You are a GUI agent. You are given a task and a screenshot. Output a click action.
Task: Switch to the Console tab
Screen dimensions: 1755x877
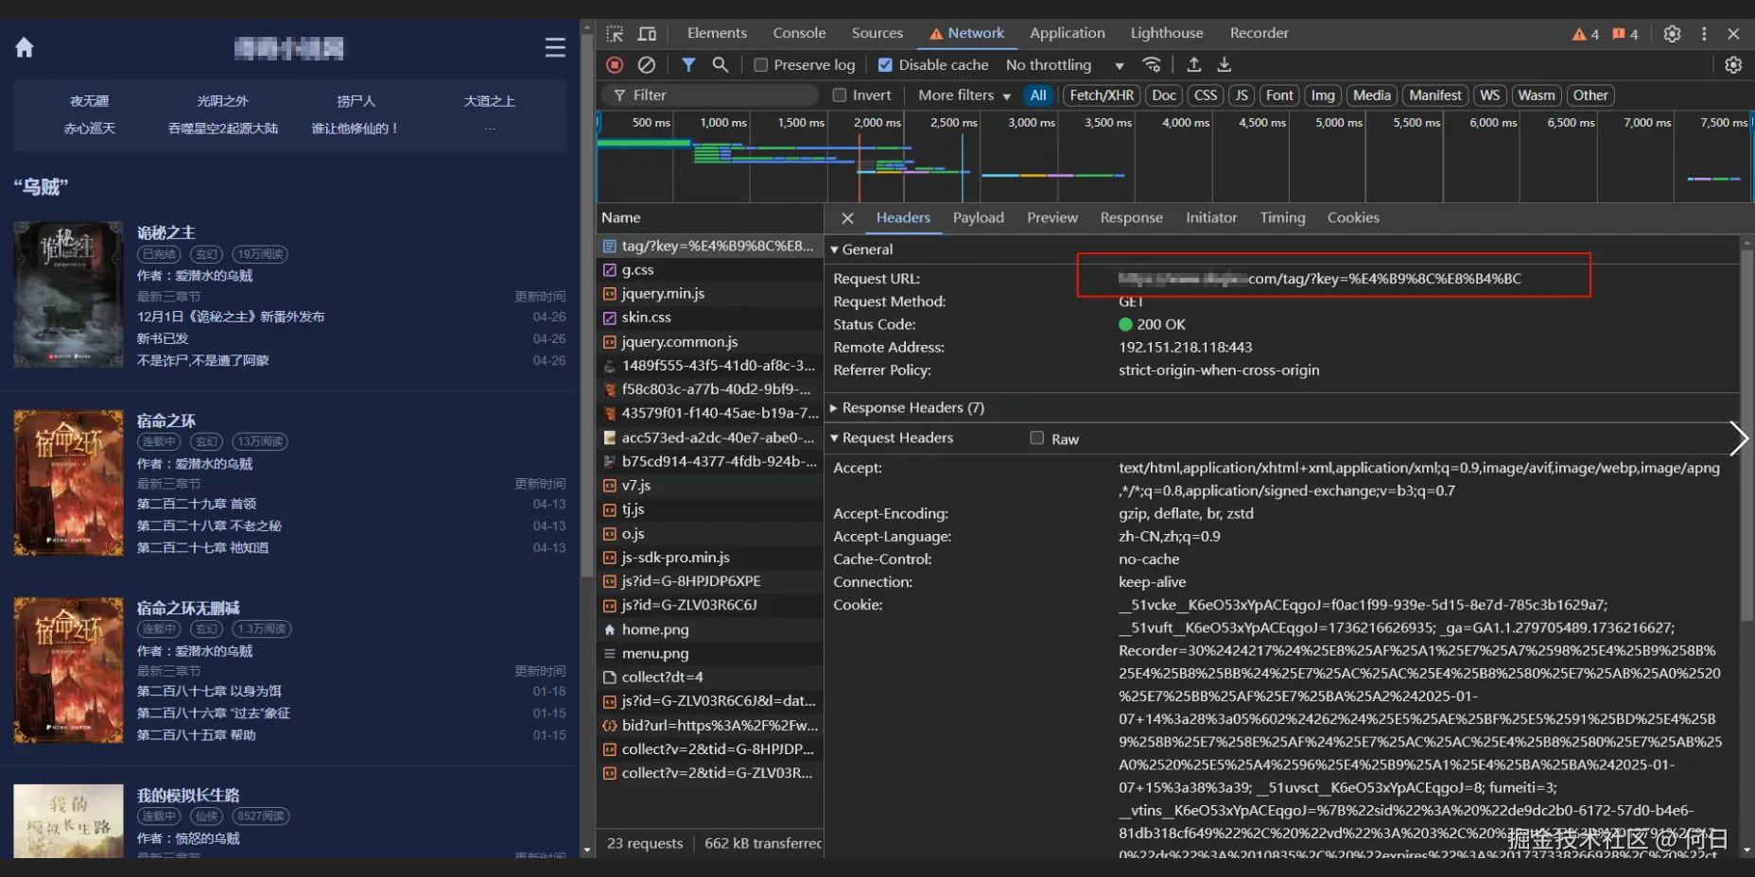tap(799, 33)
